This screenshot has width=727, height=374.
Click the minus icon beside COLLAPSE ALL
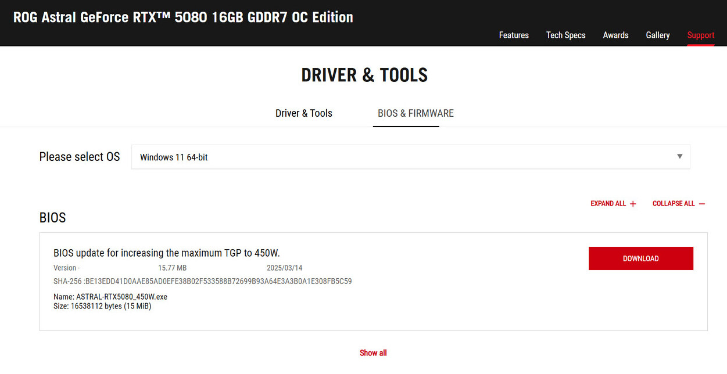coord(702,204)
